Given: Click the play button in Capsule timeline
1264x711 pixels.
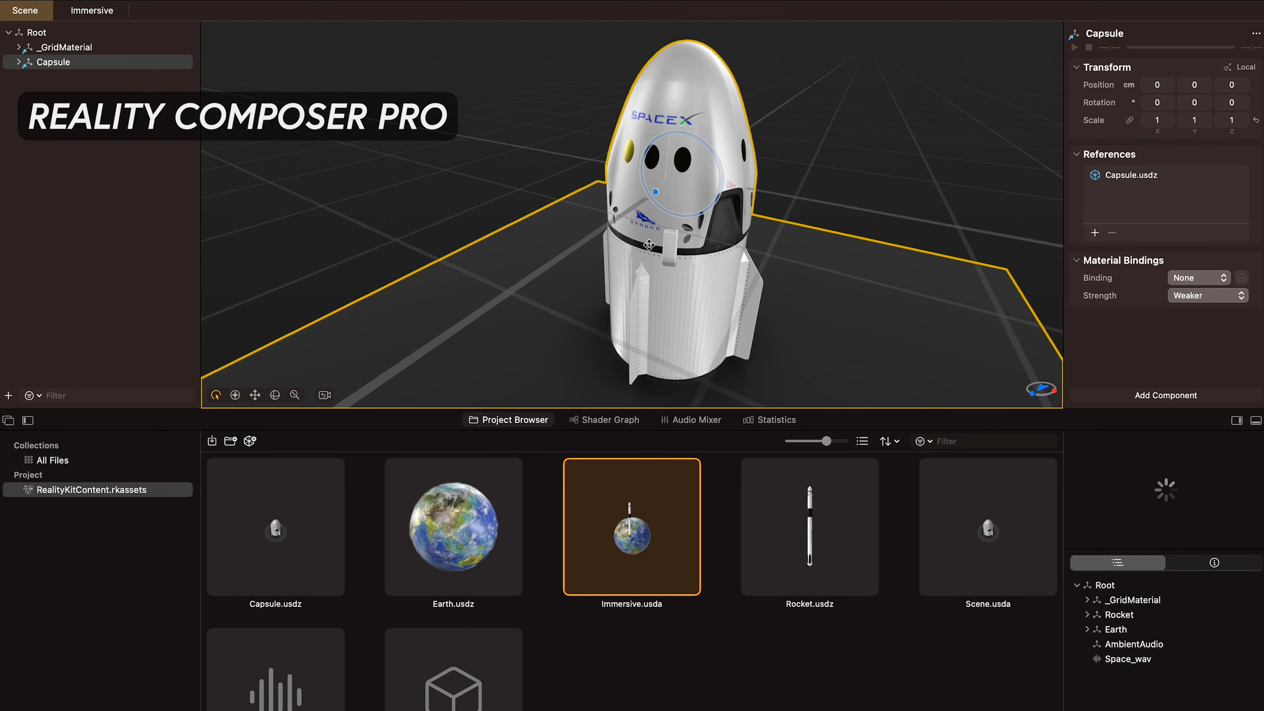Looking at the screenshot, I should pyautogui.click(x=1074, y=47).
